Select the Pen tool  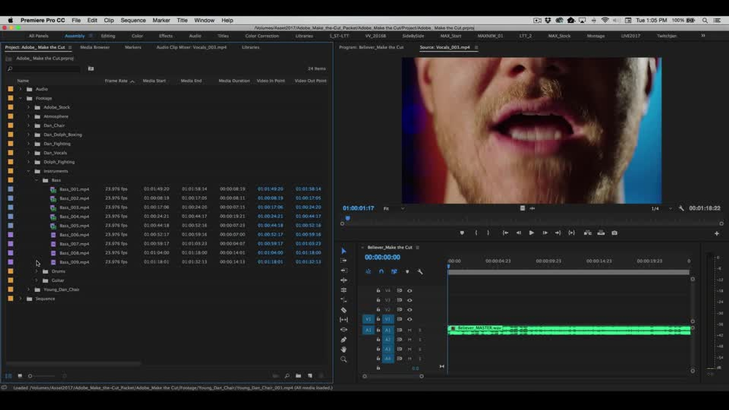pos(344,340)
